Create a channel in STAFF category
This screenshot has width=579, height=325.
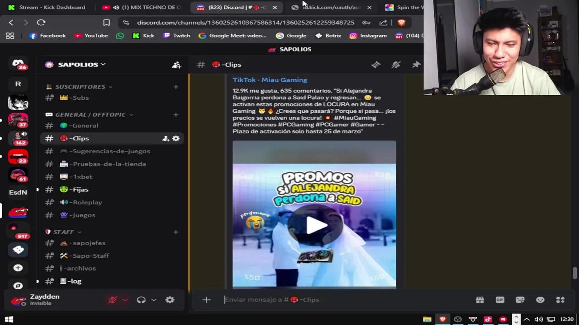[176, 232]
